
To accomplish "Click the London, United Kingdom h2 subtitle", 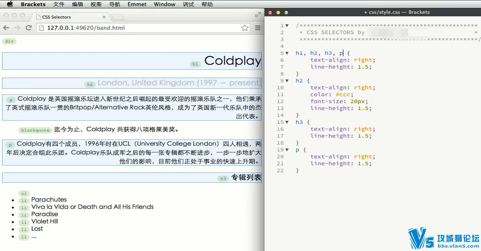I will (179, 83).
